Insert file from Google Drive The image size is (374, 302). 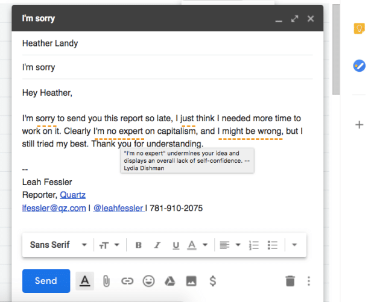170,281
